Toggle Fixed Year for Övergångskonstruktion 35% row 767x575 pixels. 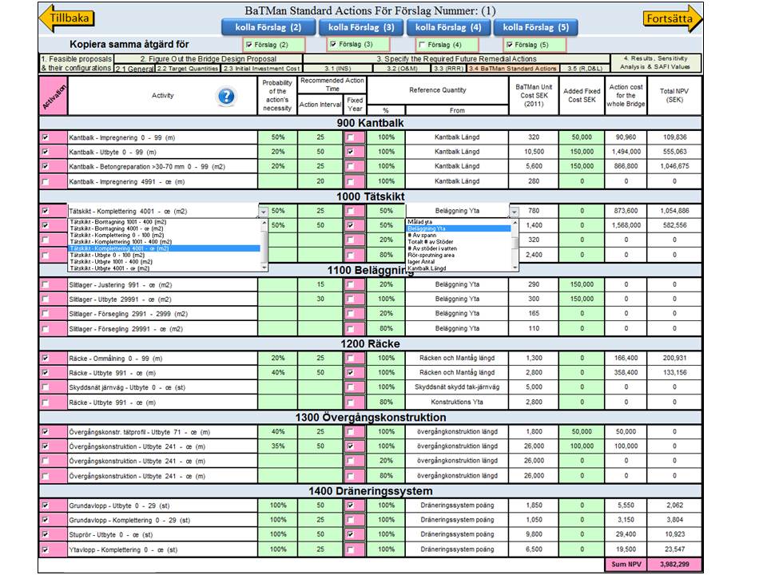coord(350,446)
